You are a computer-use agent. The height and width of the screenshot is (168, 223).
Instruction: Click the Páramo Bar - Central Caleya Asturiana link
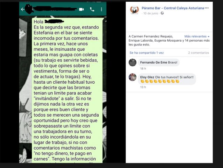click(x=173, y=8)
